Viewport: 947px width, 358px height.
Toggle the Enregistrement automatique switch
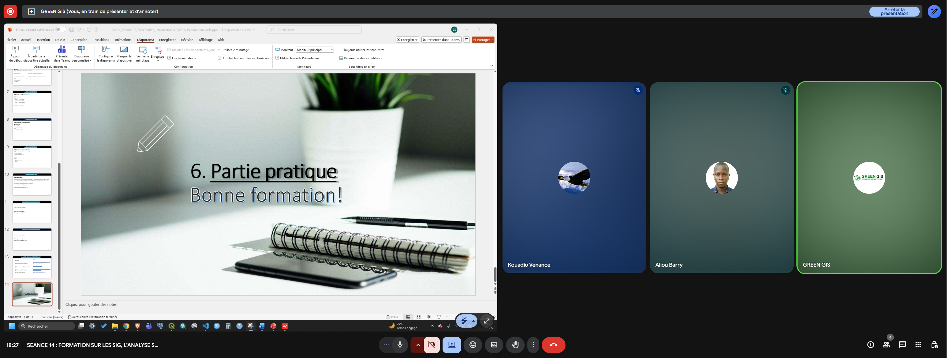[x=61, y=30]
